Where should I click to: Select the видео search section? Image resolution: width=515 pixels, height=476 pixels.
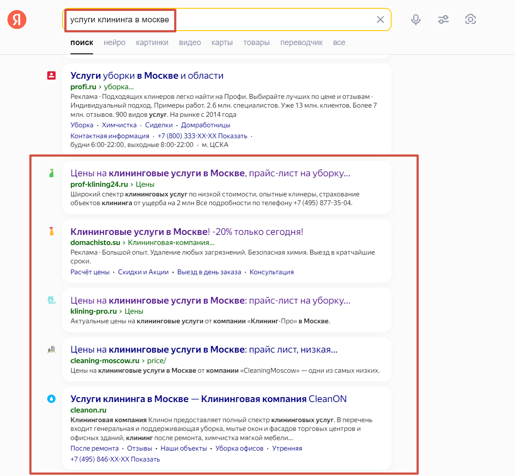189,42
